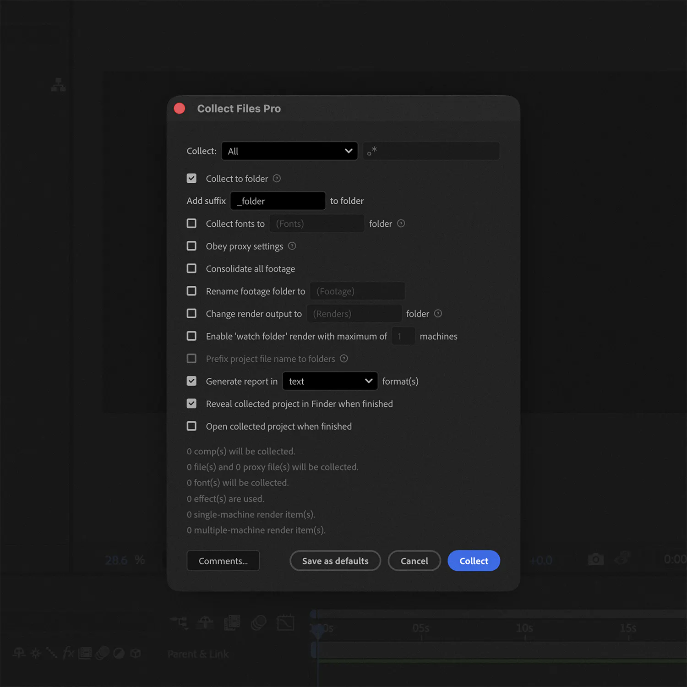The image size is (687, 687).
Task: Click the 28.6 % zoom value in viewer
Action: coord(125,560)
